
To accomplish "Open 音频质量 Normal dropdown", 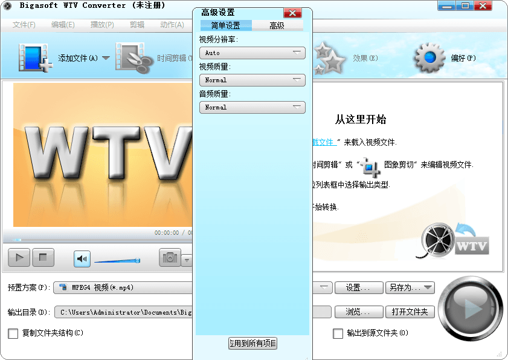I will pos(252,108).
